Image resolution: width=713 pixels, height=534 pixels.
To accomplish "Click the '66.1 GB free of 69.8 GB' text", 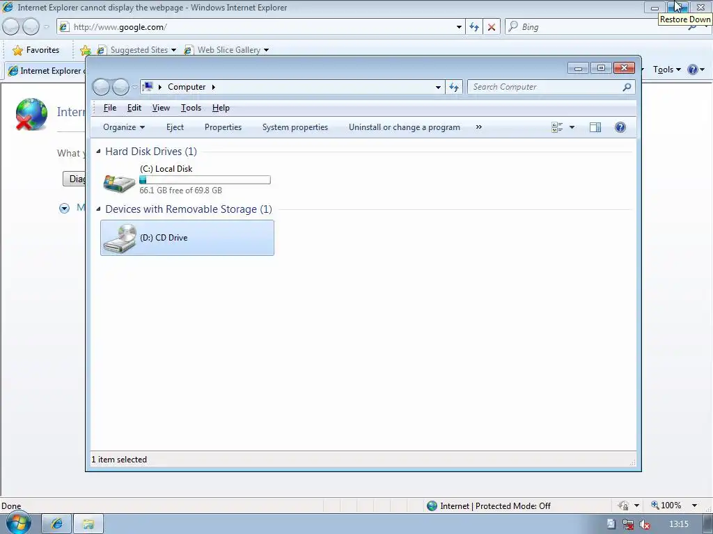I will [180, 191].
